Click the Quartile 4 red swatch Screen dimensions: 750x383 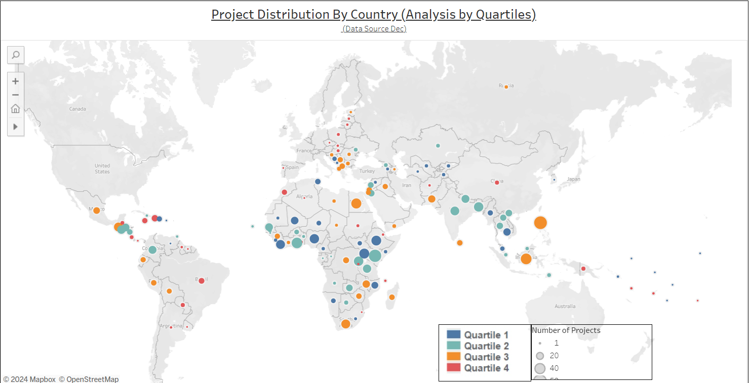point(454,368)
